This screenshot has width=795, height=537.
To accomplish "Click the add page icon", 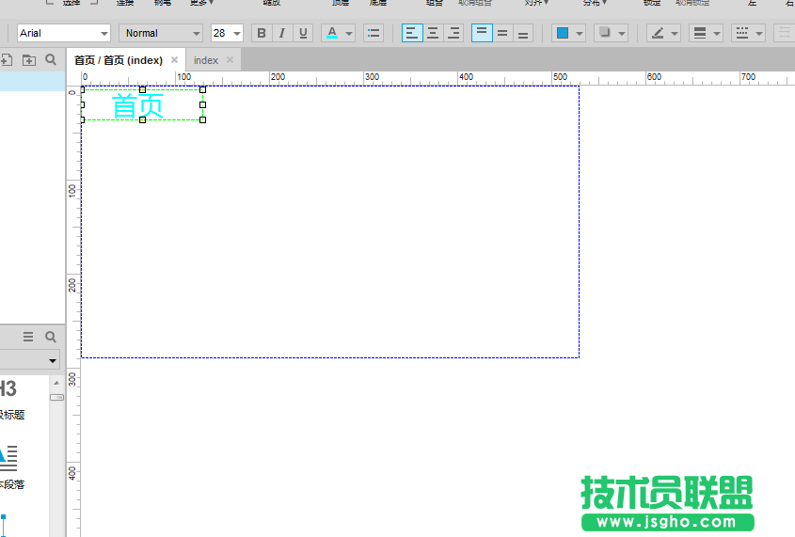I will coord(7,60).
